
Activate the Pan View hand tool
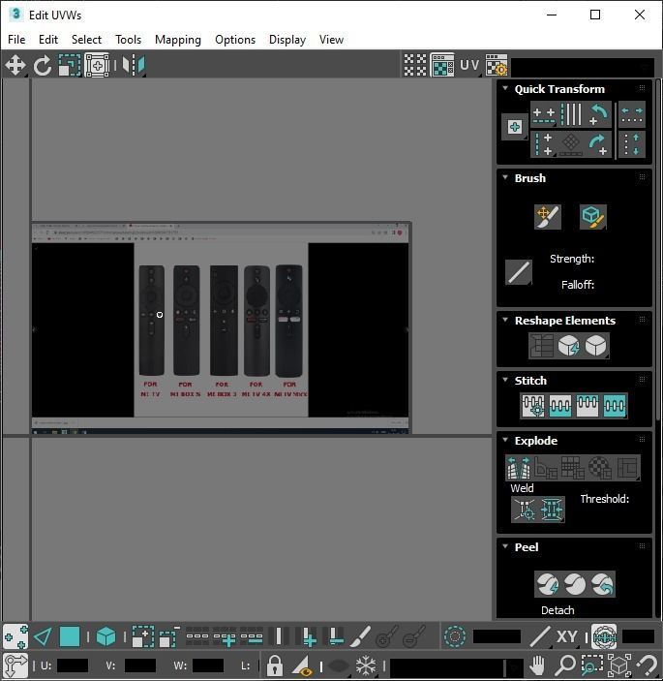(x=537, y=665)
